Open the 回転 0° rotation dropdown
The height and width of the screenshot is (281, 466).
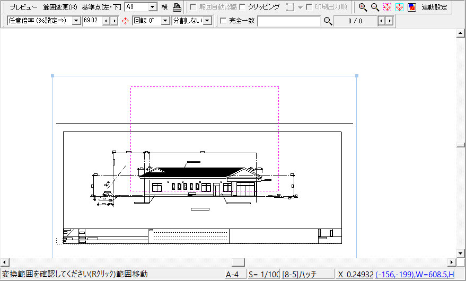click(x=165, y=21)
